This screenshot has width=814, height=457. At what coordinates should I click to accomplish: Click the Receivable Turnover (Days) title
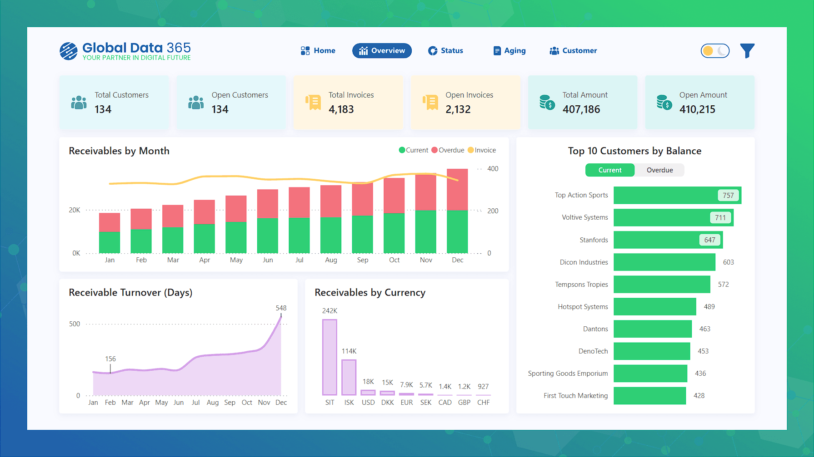(130, 292)
